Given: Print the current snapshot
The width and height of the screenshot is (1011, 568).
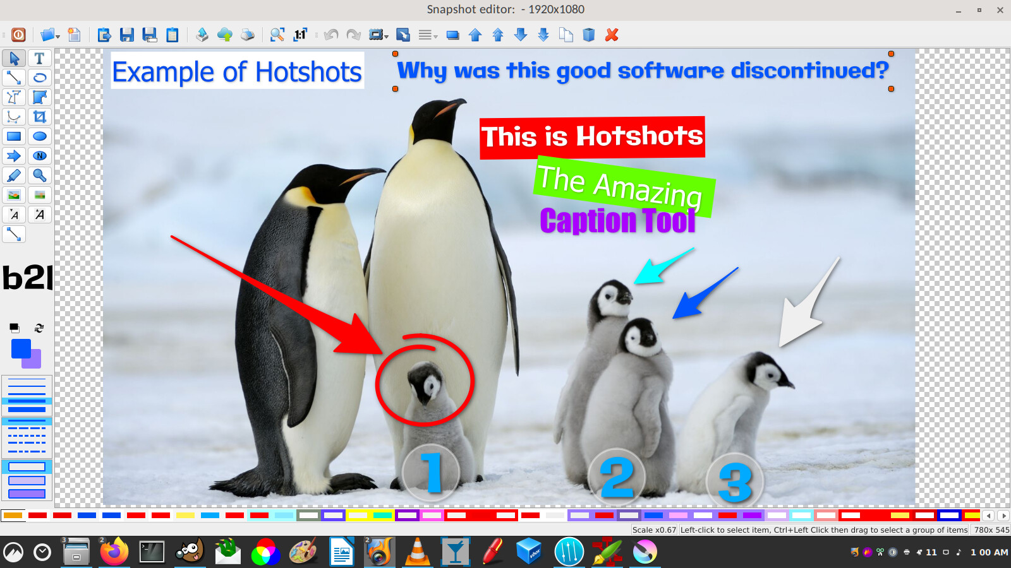Looking at the screenshot, I should (246, 35).
